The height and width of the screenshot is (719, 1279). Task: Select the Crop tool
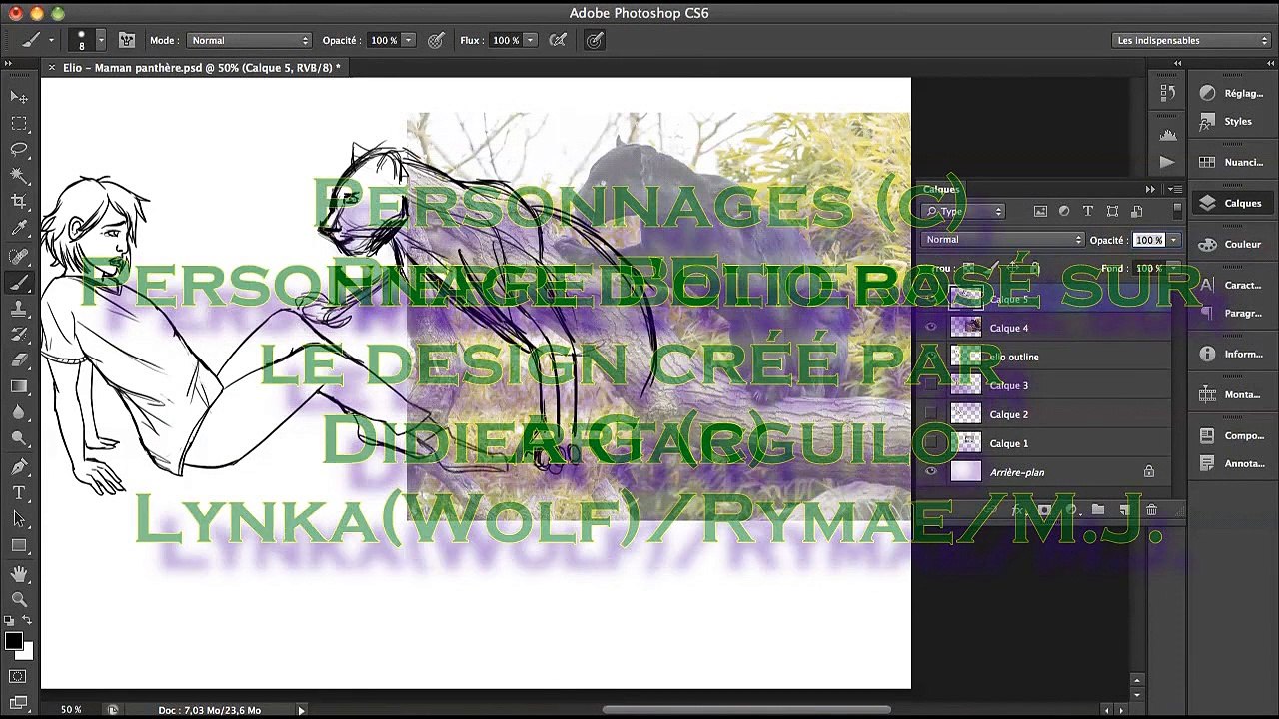[x=19, y=202]
